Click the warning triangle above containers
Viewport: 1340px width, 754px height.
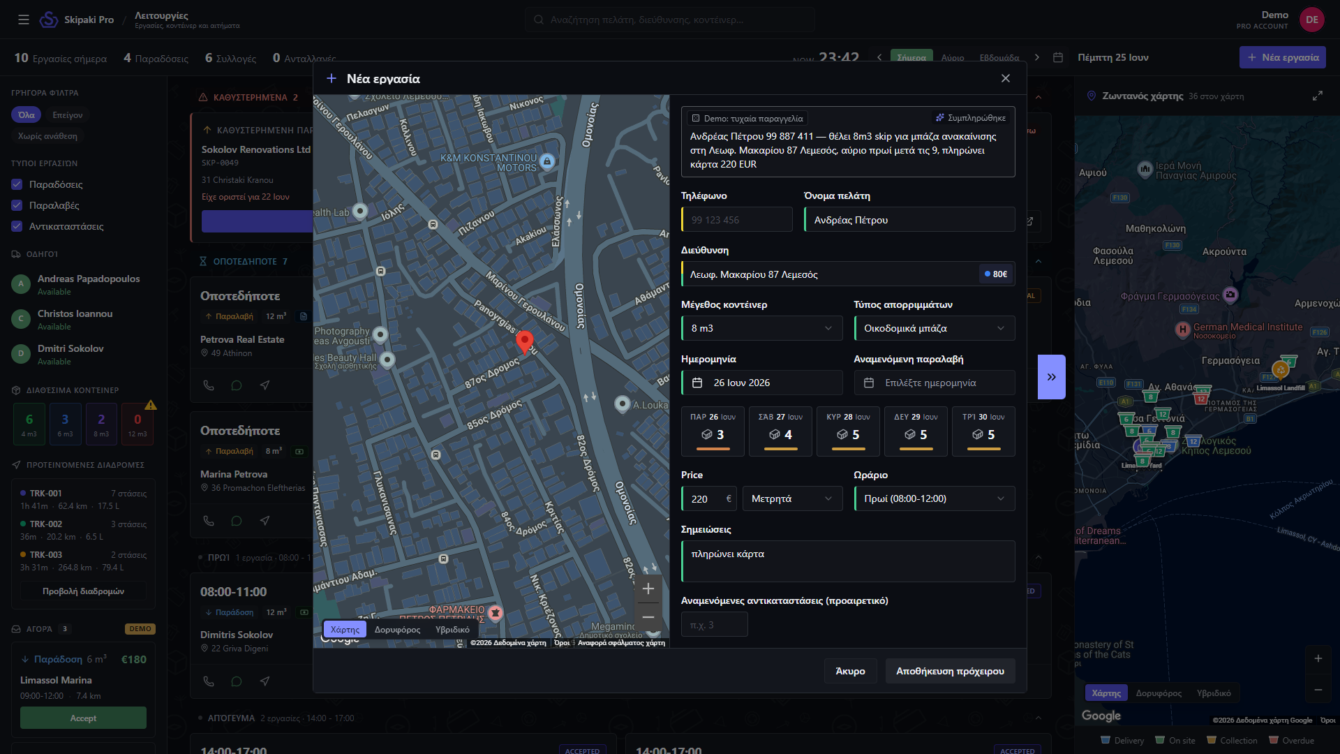click(x=151, y=405)
